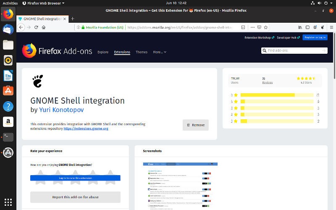
Task: Go to the browser home page
Action: click(x=44, y=27)
